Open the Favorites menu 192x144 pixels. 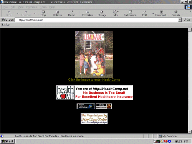pos(31,7)
